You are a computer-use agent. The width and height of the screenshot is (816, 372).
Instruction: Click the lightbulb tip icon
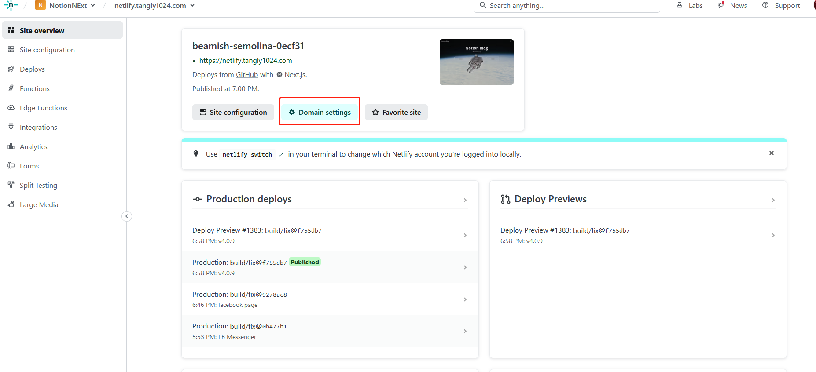point(196,154)
